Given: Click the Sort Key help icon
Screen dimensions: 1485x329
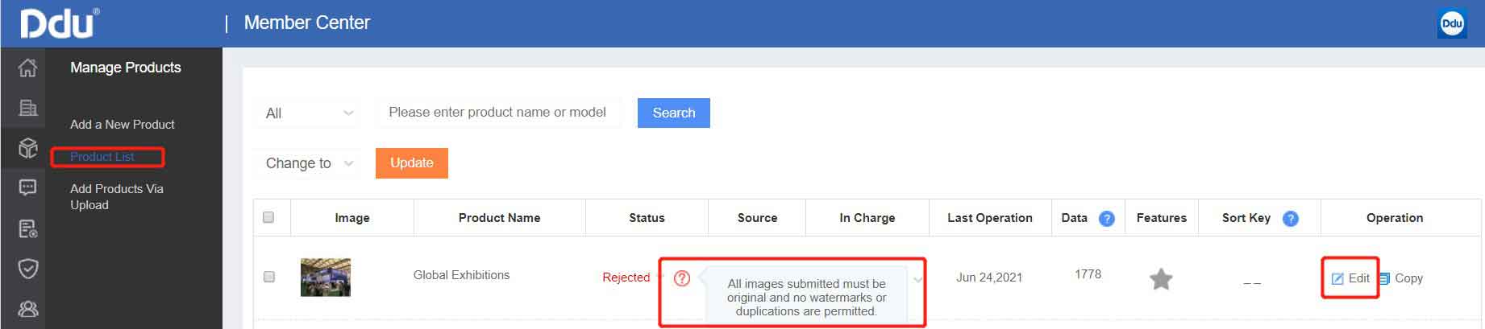Looking at the screenshot, I should (1290, 218).
